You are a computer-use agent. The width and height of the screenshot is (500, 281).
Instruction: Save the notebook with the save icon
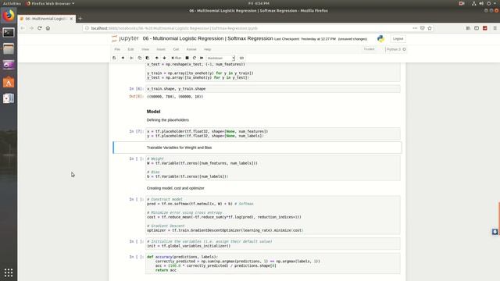pos(114,58)
